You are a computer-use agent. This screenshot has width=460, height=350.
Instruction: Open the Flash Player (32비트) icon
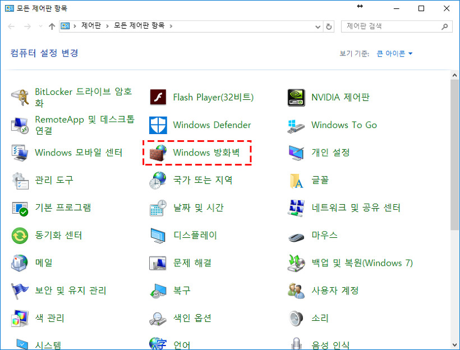[158, 98]
